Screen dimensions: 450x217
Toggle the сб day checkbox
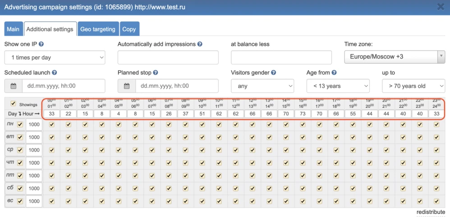(20, 188)
